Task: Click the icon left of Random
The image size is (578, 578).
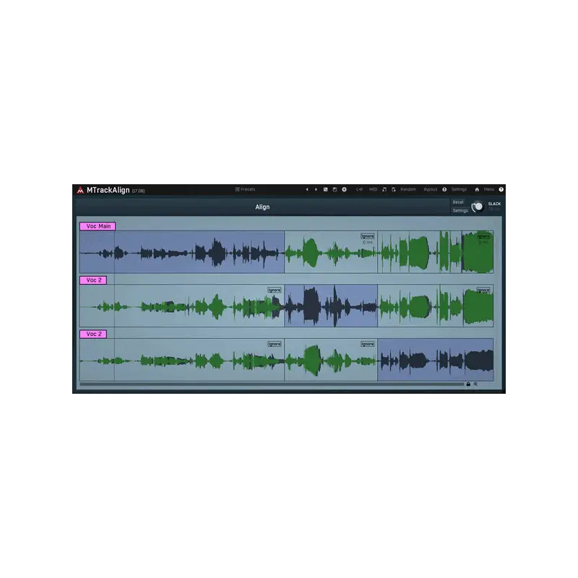Action: 393,189
